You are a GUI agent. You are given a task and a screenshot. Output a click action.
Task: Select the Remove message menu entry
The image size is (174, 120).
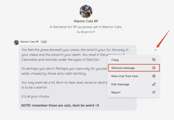coord(123,68)
